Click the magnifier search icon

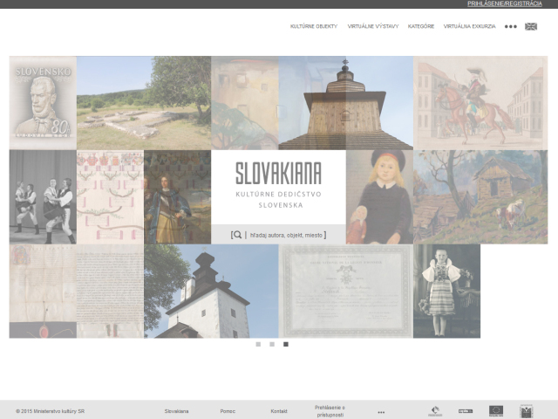point(237,235)
